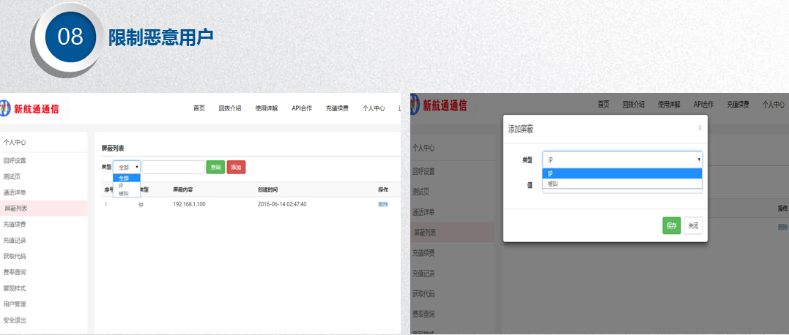Screen dimensions: 789x335
Task: Open 用户管理 in the sidebar menu
Action: pos(15,304)
